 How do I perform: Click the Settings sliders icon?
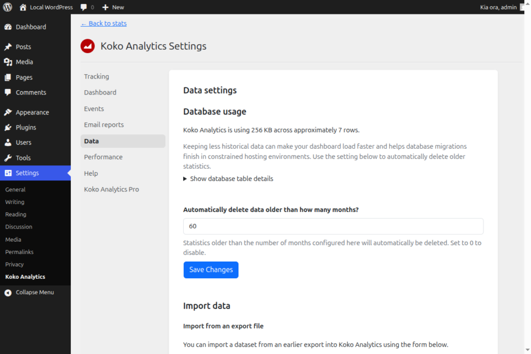(8, 173)
